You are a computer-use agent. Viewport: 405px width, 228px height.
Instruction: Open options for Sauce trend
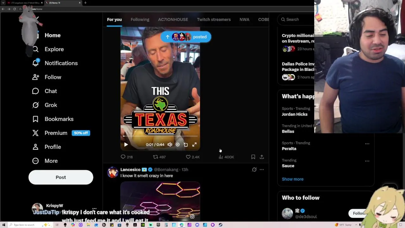pyautogui.click(x=367, y=161)
